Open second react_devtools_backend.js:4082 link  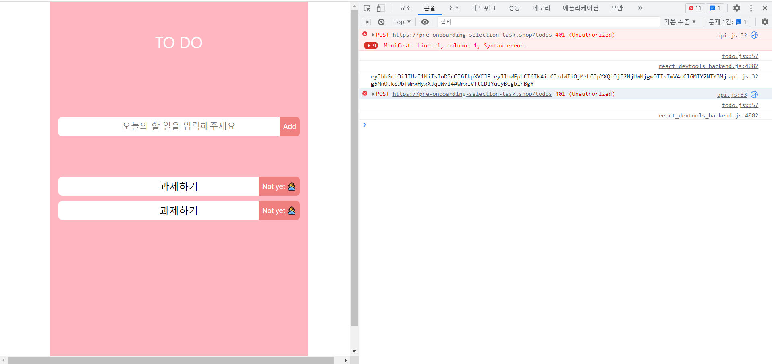(708, 115)
